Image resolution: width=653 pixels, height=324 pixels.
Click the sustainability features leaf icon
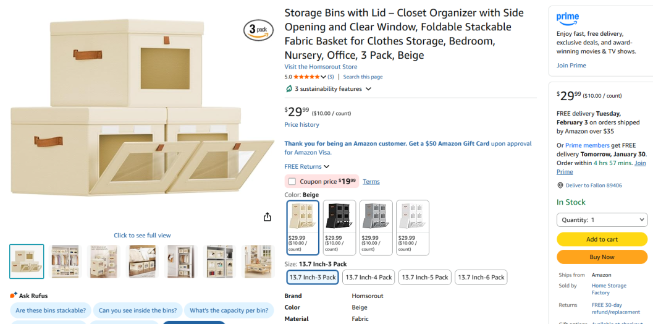(289, 89)
